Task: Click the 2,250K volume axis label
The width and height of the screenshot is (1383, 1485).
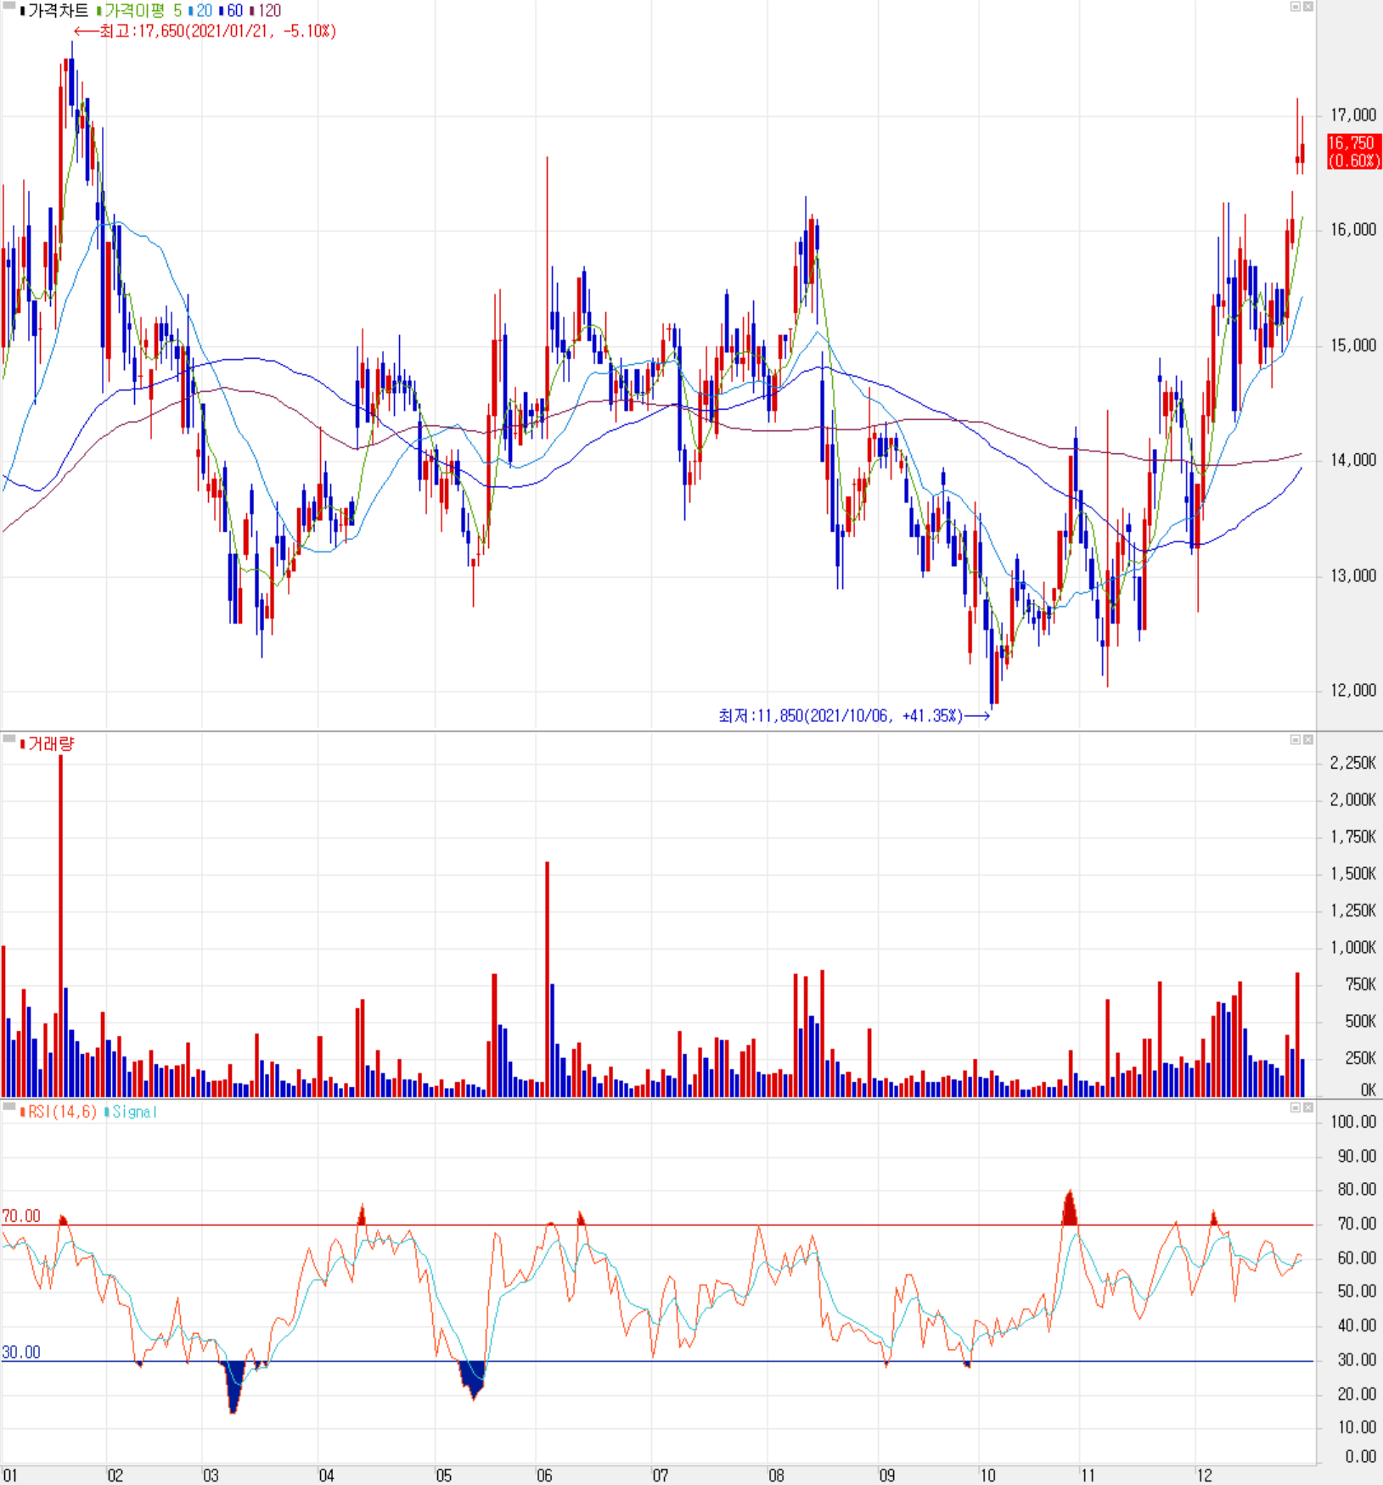Action: [1353, 763]
